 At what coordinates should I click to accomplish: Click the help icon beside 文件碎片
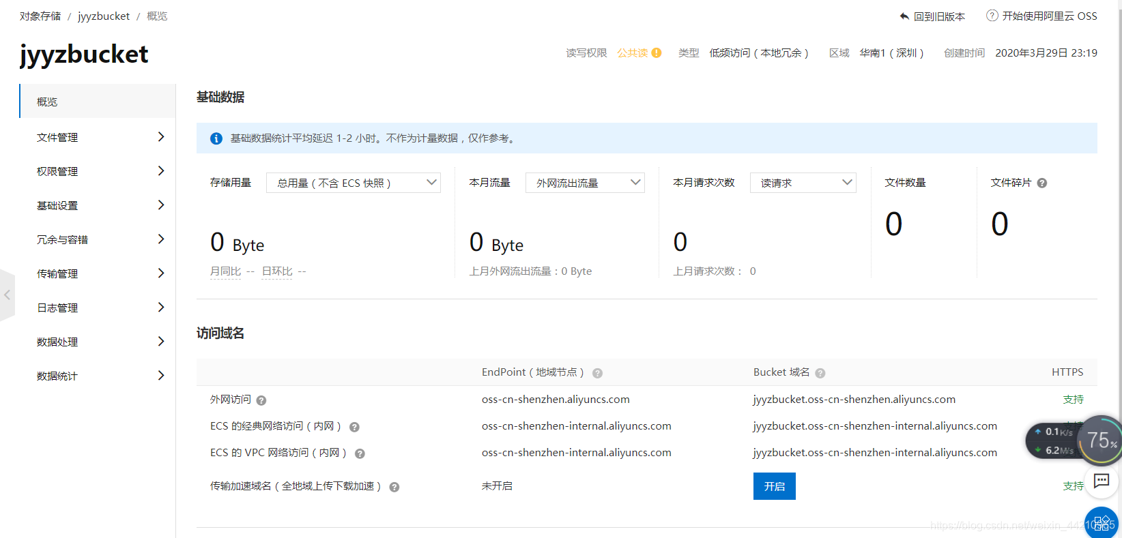1042,183
